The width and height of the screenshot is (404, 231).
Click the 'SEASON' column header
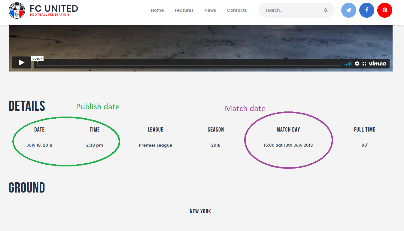coord(216,129)
